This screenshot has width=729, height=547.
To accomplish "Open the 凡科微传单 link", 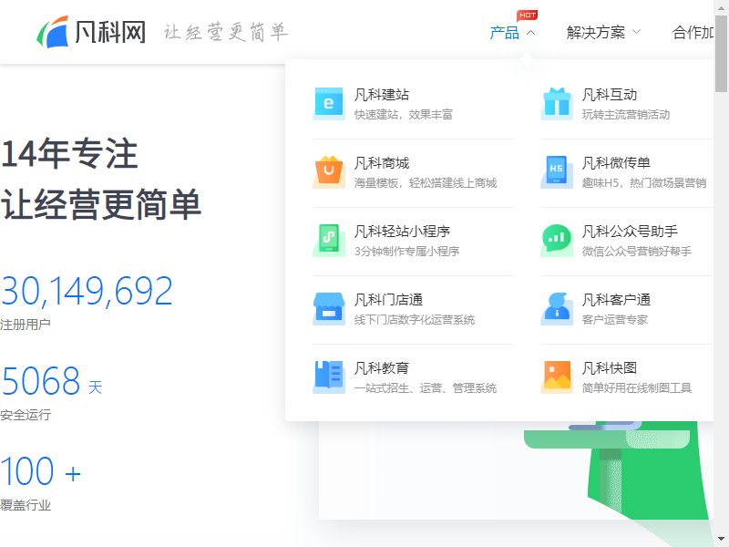I will (616, 163).
